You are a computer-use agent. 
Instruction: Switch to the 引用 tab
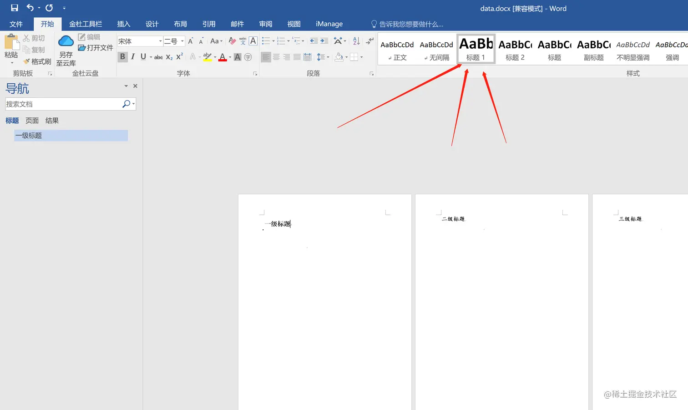coord(209,24)
